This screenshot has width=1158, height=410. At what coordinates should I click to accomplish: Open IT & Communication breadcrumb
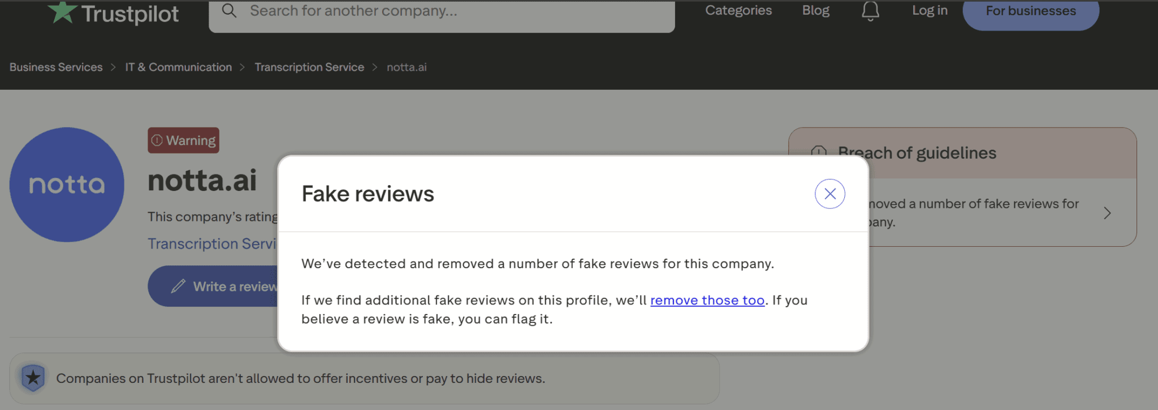pyautogui.click(x=178, y=67)
